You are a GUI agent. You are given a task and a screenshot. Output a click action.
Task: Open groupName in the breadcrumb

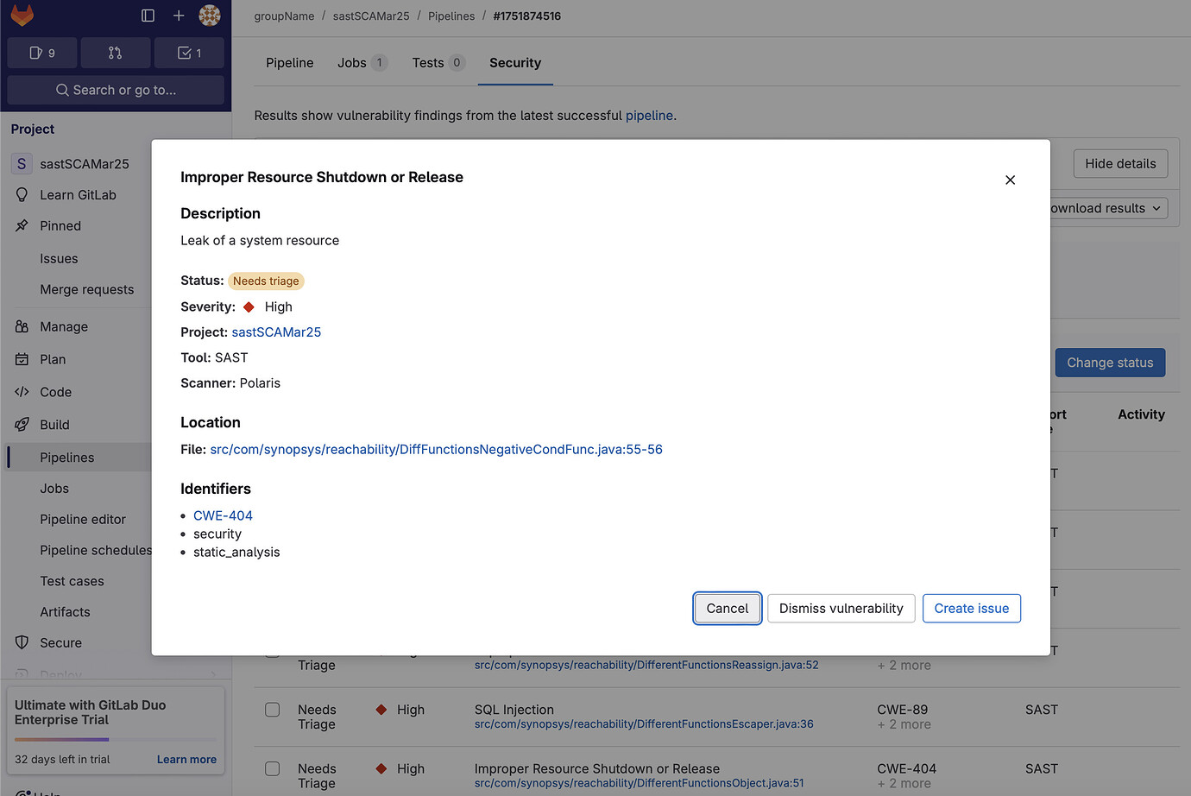(x=284, y=16)
